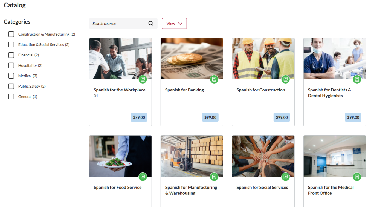The width and height of the screenshot is (368, 207).
Task: Click green course icon on Spanish for the Workplace
Action: point(143,79)
